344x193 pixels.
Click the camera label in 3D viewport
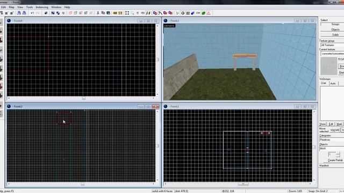click(x=169, y=26)
